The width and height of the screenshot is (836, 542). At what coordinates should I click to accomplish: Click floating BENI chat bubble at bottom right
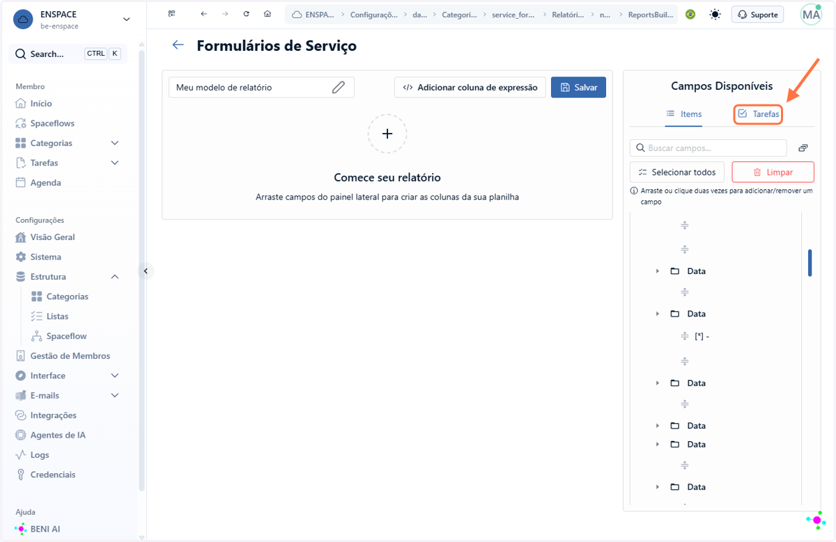click(x=816, y=520)
